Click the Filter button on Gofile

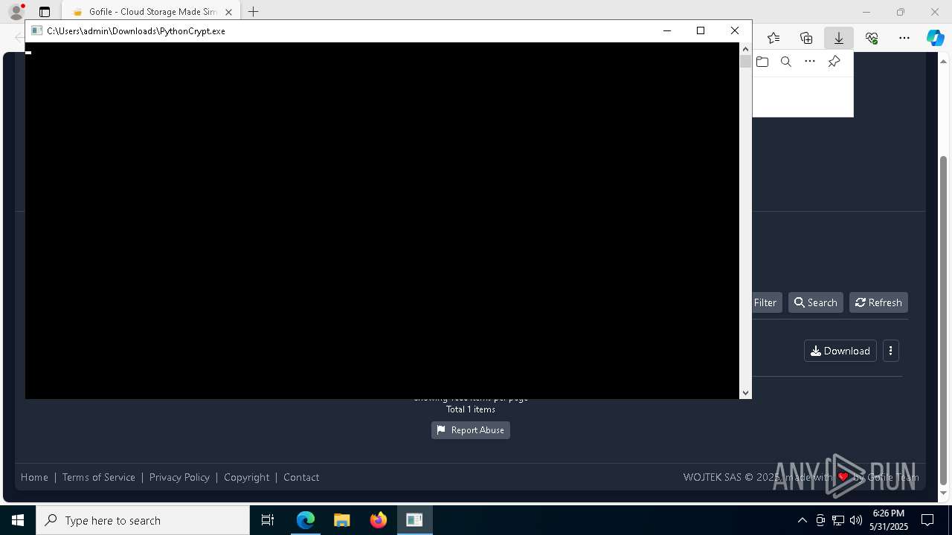(x=765, y=302)
